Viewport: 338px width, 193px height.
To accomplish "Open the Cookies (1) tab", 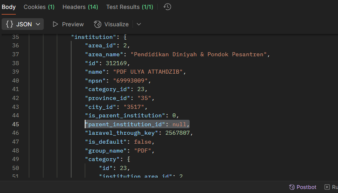I will tap(39, 7).
